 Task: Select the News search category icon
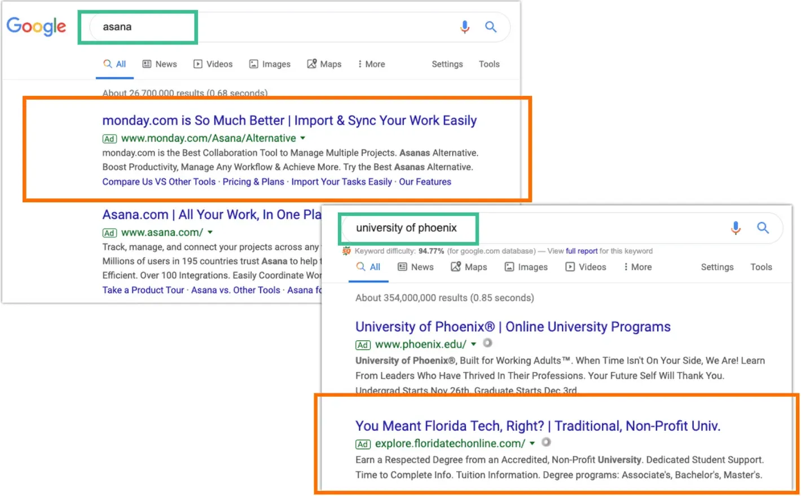pos(147,64)
